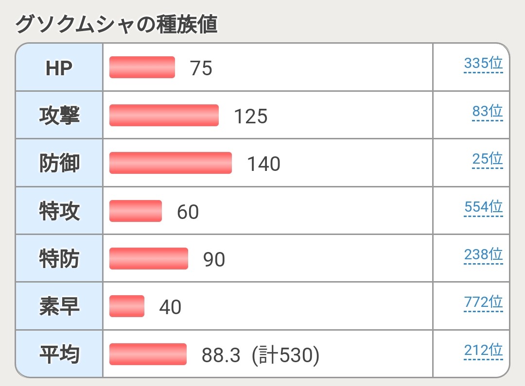
Task: Click the グソクムシャの種族値 heading
Action: click(x=116, y=24)
